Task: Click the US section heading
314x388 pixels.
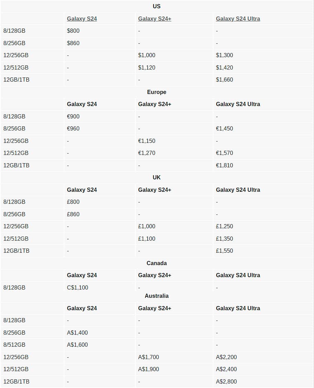Action: pos(157,6)
